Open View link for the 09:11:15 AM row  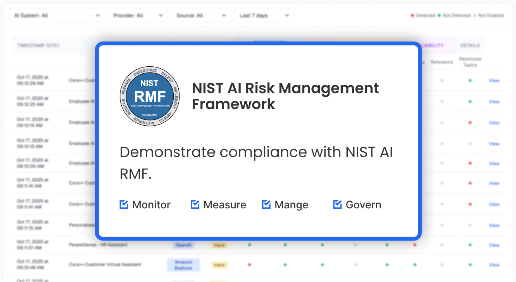(x=494, y=225)
